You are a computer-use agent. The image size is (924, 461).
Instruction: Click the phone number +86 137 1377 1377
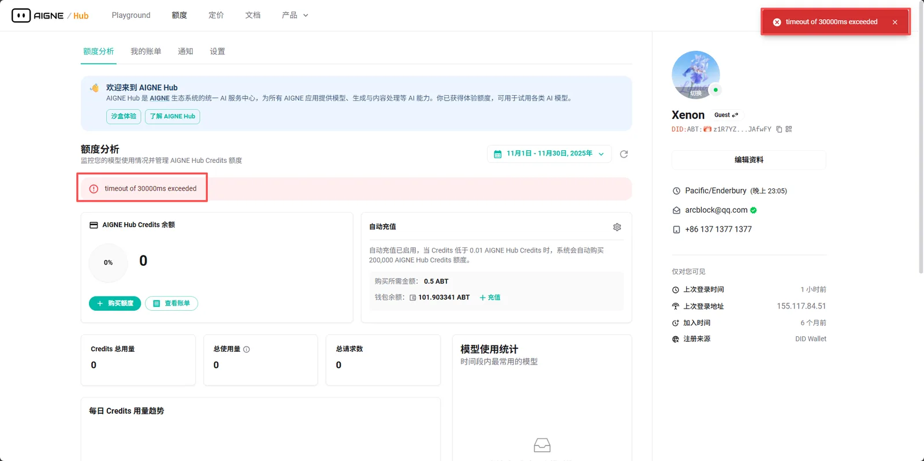point(718,229)
